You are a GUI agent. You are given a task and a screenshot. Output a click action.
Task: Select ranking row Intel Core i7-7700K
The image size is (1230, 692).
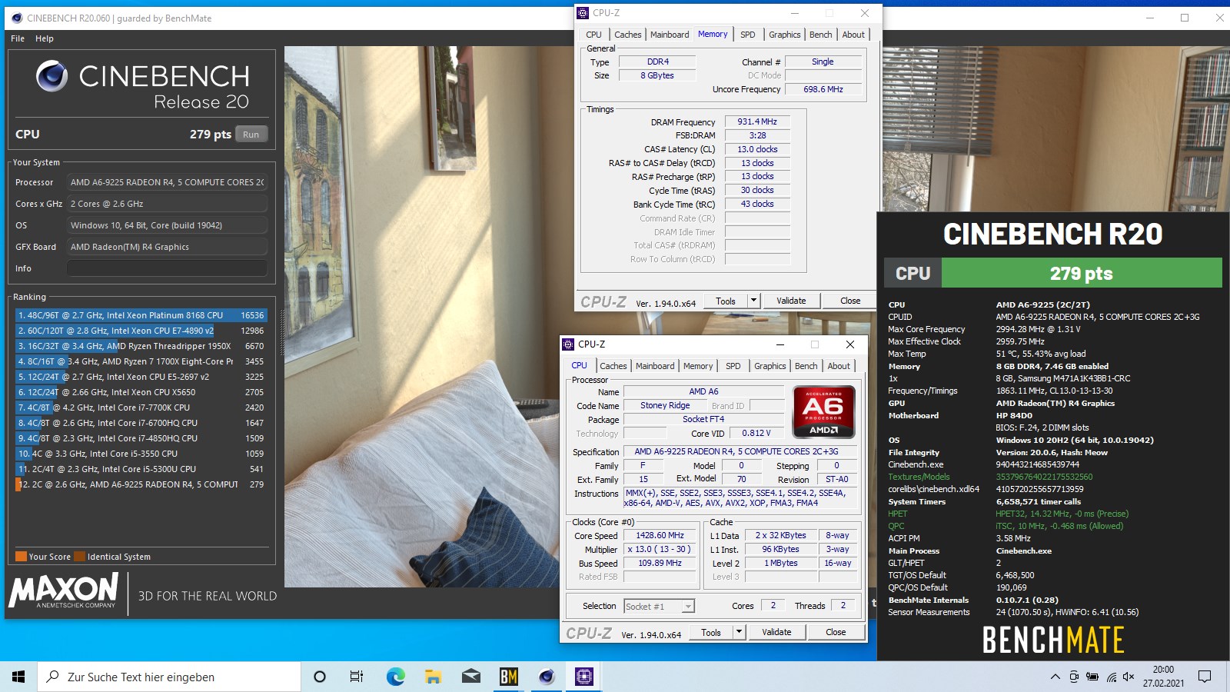(x=141, y=408)
